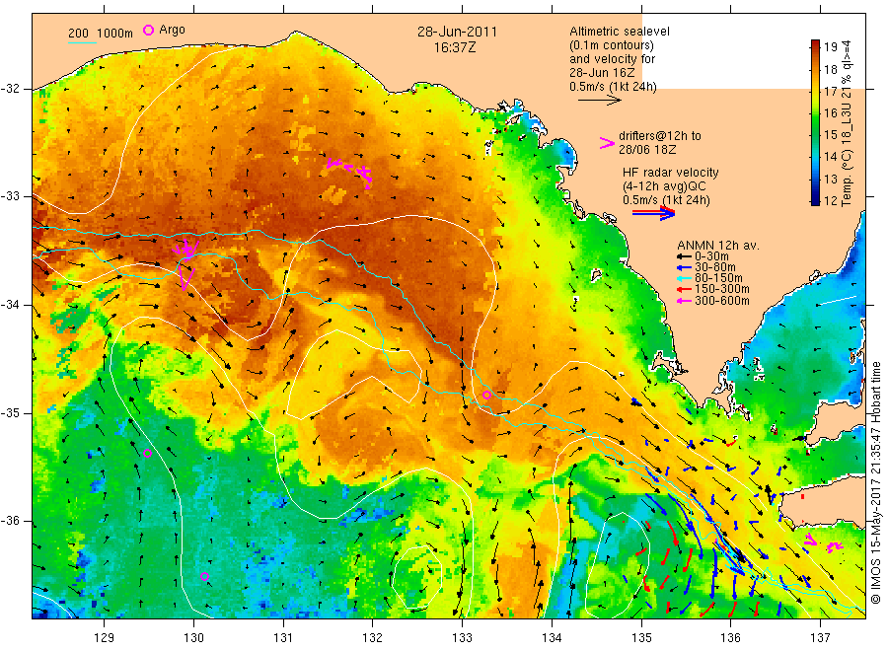
Task: Click the magenta 300-600m ANMN arrow
Action: 684,301
